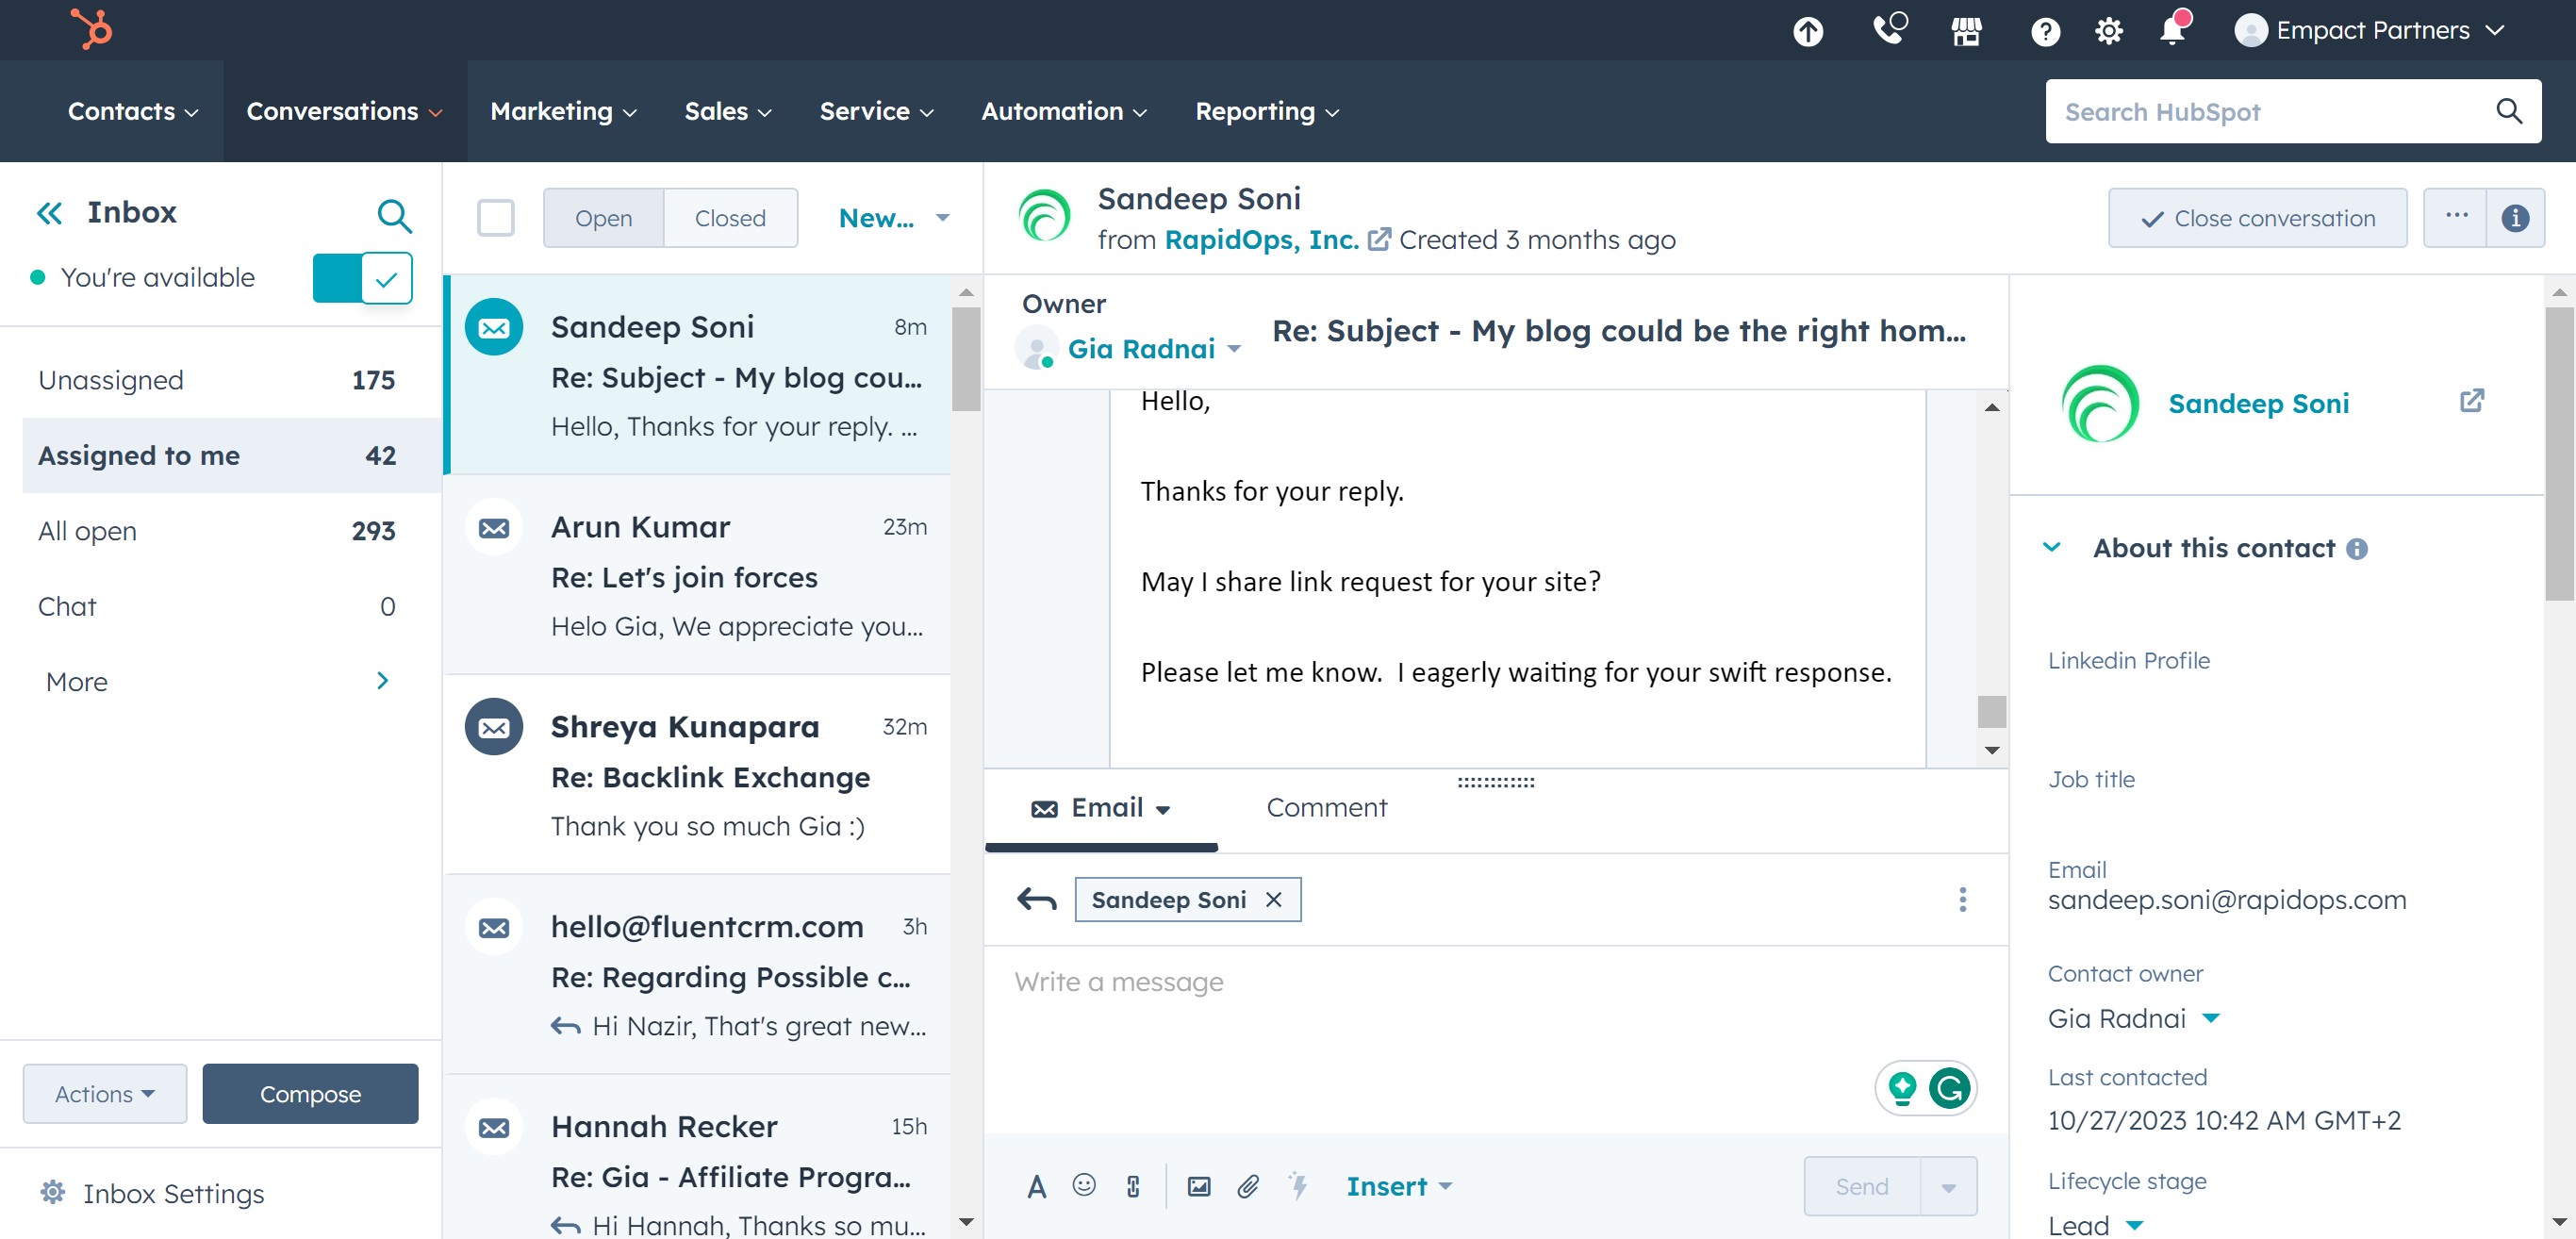Collapse About this contact section
Screen dimensions: 2576x1239
tap(2051, 548)
